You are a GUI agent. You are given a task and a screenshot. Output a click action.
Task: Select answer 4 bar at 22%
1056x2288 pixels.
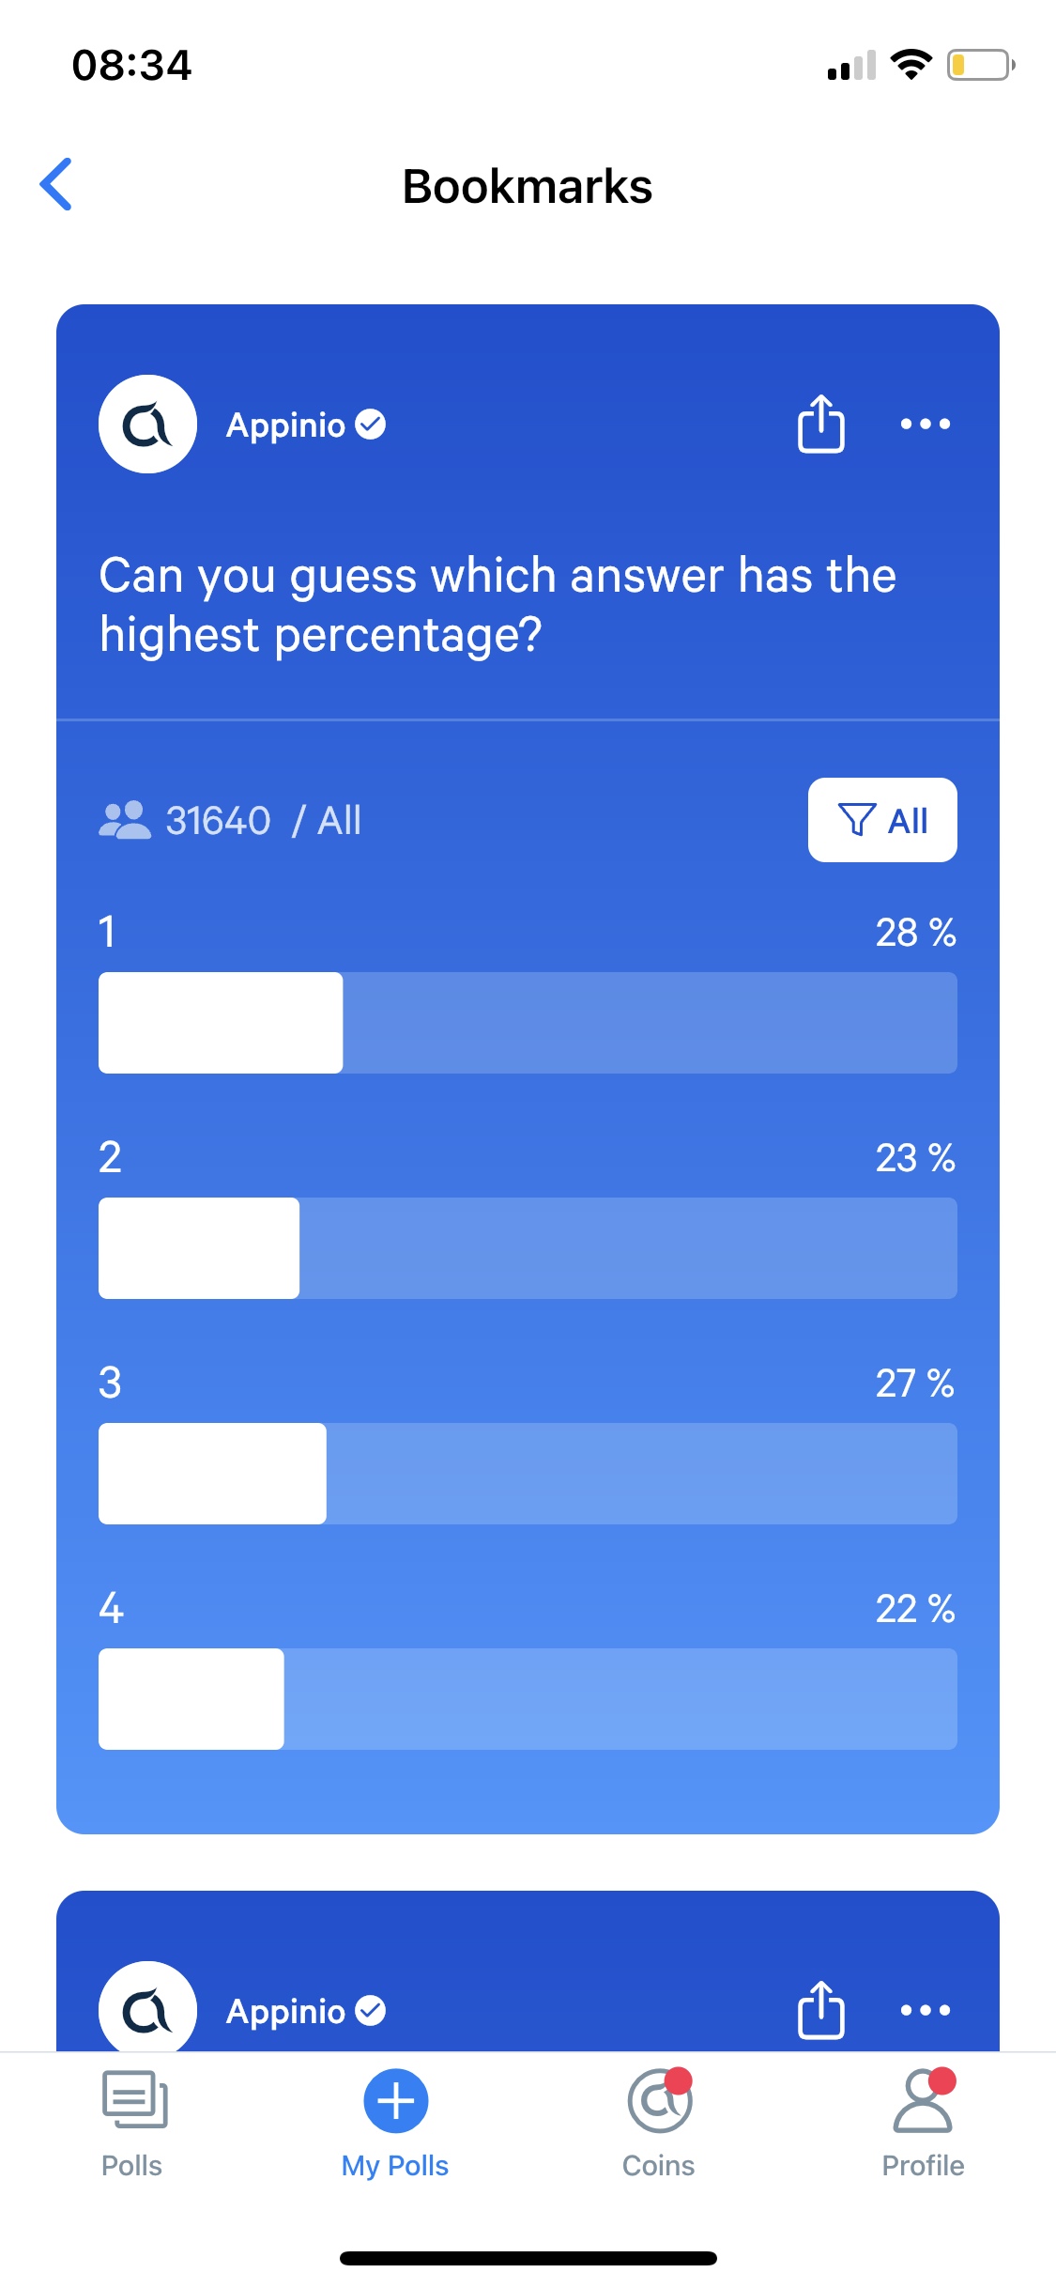click(528, 1698)
